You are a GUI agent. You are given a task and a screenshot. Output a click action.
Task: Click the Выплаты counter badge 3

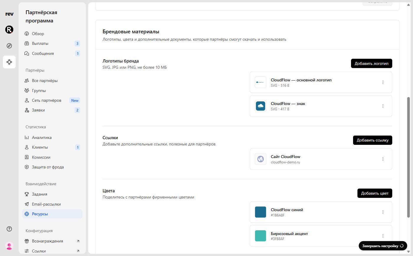coord(77,43)
